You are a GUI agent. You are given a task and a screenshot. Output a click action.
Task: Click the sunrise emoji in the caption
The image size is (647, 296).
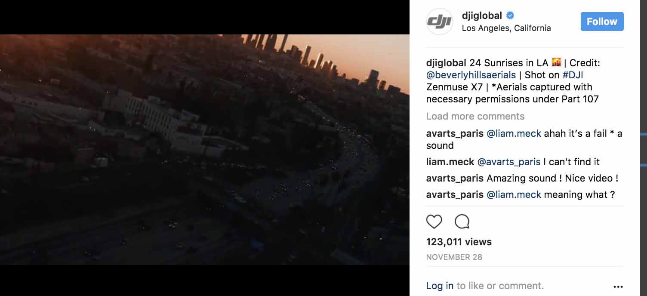coord(556,63)
